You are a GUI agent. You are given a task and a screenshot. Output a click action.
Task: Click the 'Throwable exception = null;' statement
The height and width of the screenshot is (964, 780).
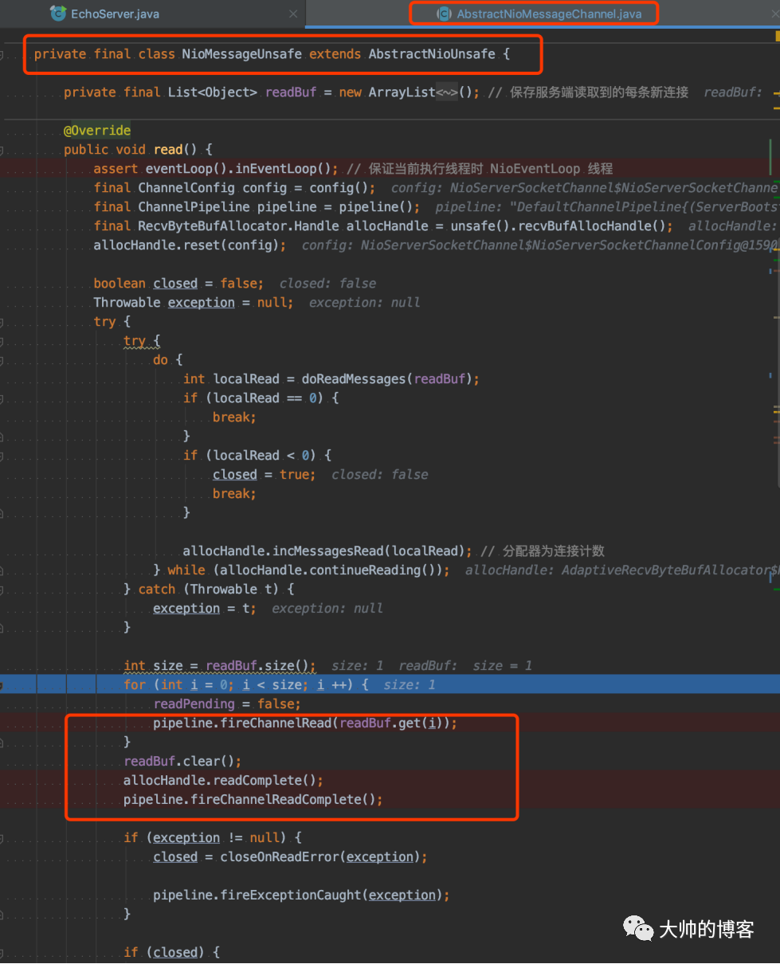(x=193, y=303)
